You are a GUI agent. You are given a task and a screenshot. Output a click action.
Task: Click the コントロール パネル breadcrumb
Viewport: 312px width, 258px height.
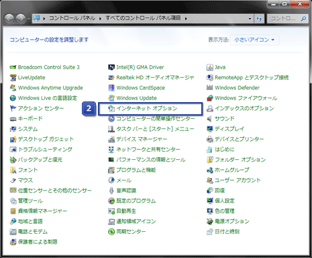pos(72,18)
